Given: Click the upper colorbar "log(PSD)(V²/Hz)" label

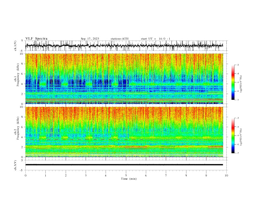Looking at the screenshot, I should (x=241, y=84).
